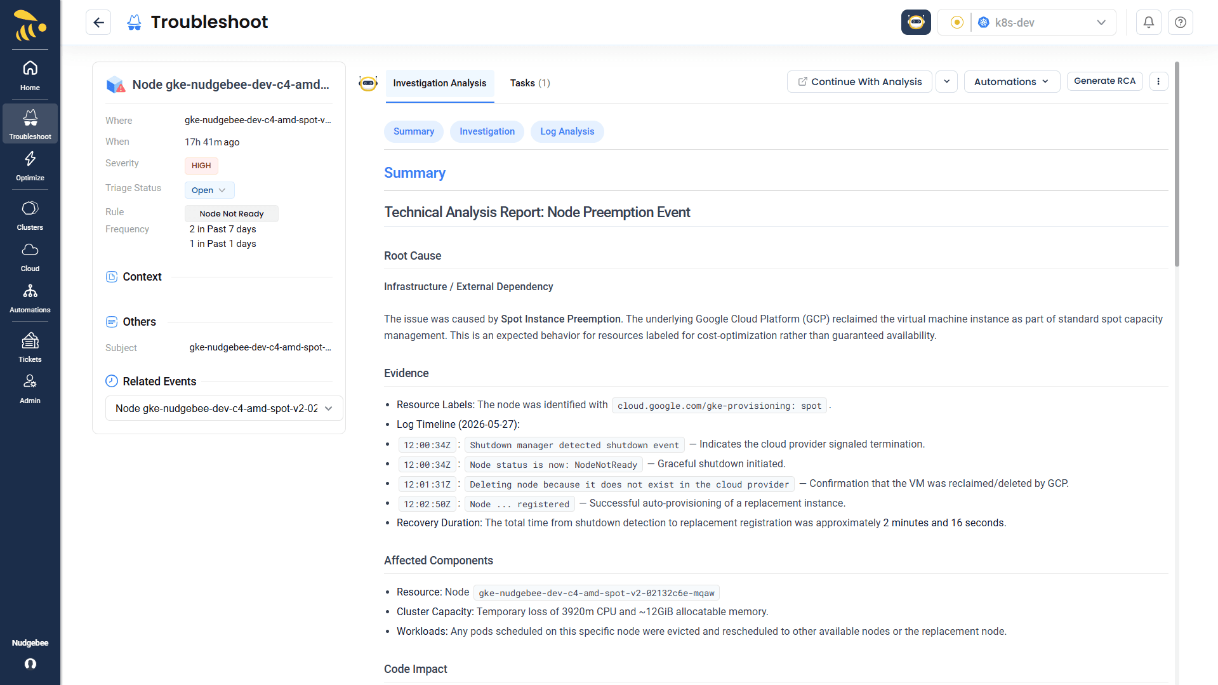
Task: Click the Where value gke-nudgebee-dev-c4-amd-spot-v...
Action: [258, 120]
